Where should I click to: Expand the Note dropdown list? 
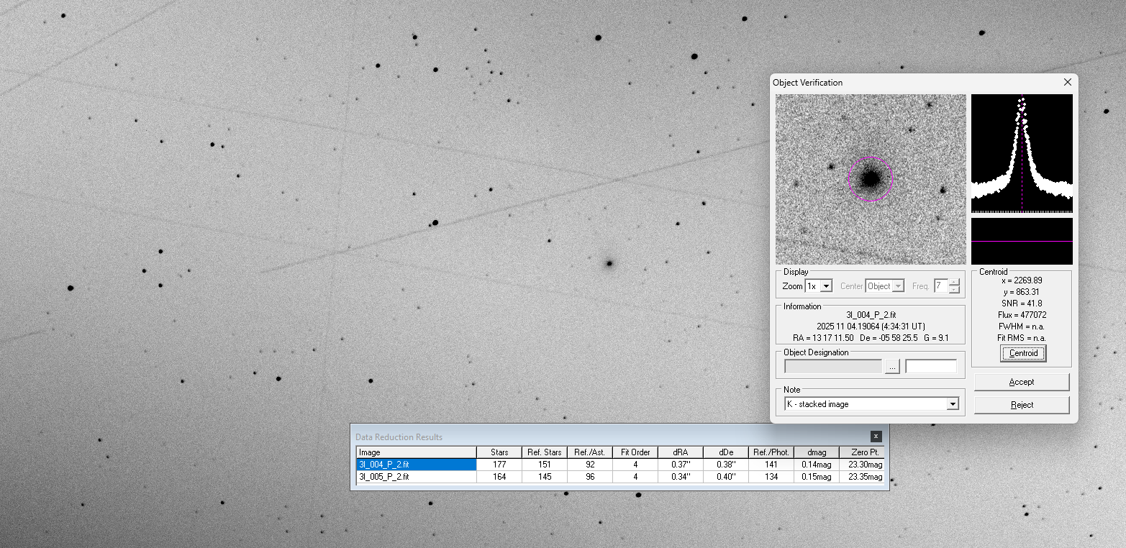point(953,404)
